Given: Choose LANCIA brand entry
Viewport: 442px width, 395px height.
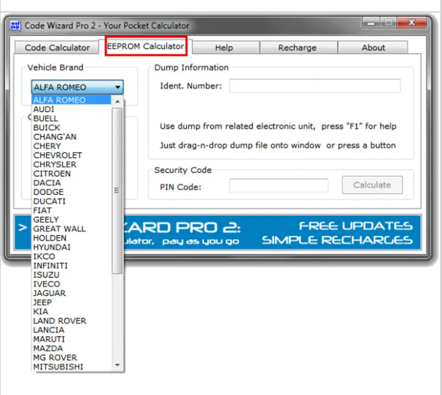Looking at the screenshot, I should click(x=71, y=330).
